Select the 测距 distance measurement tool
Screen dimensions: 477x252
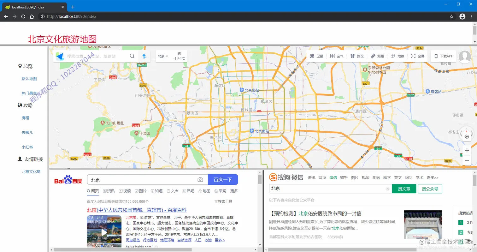[378, 56]
